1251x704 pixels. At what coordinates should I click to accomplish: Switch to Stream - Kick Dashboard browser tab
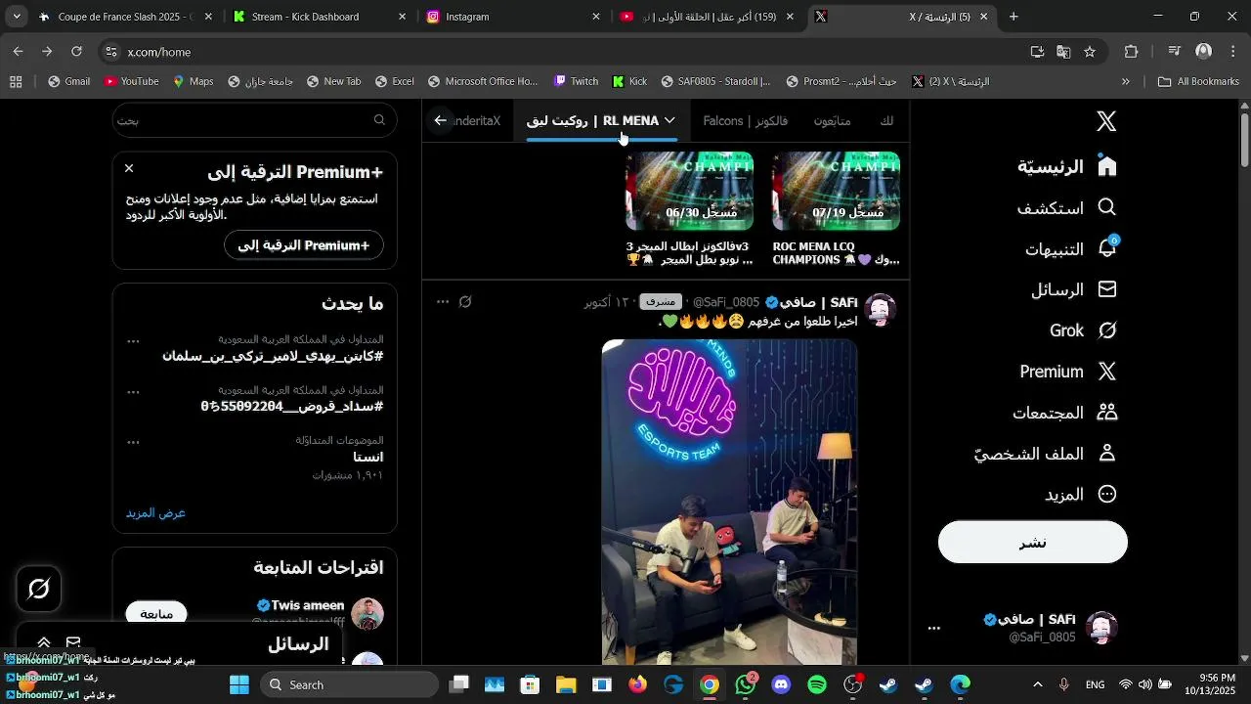pos(320,17)
